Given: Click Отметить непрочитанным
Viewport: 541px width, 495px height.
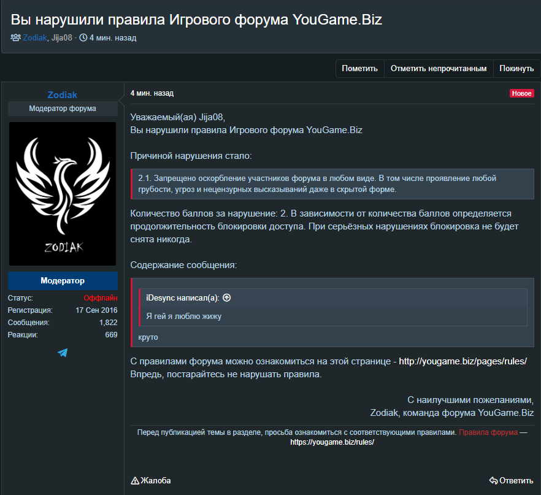Looking at the screenshot, I should (437, 68).
